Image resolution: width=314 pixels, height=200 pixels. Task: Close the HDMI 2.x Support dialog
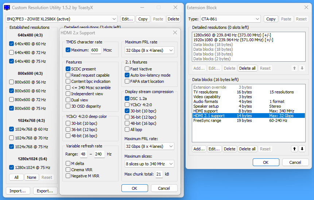(175, 32)
